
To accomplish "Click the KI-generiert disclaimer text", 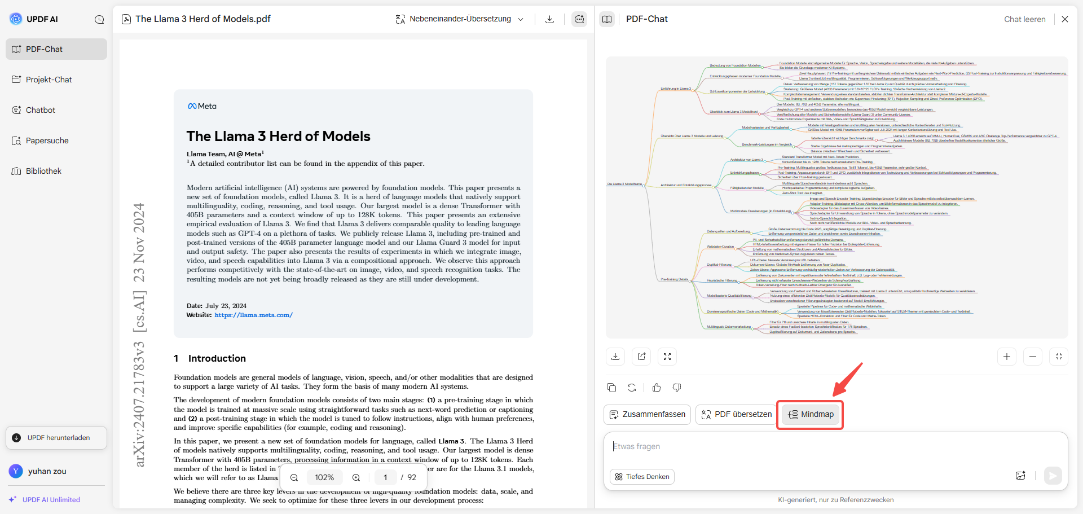I will coord(836,500).
